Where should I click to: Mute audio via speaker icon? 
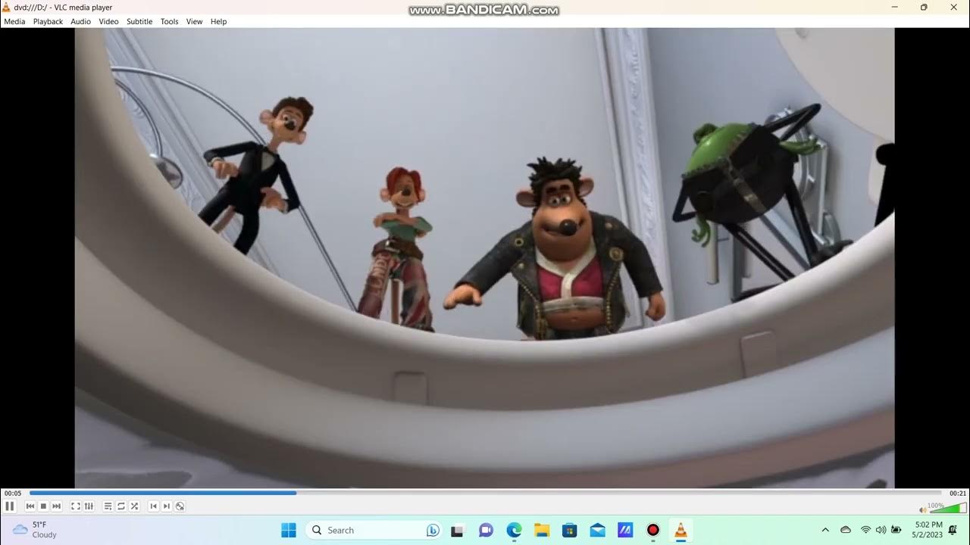point(923,509)
